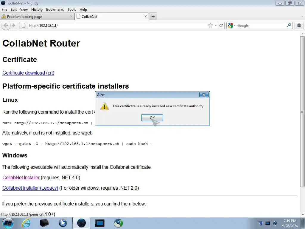This screenshot has height=229, width=305.
Task: Reload the page
Action: tap(221, 26)
